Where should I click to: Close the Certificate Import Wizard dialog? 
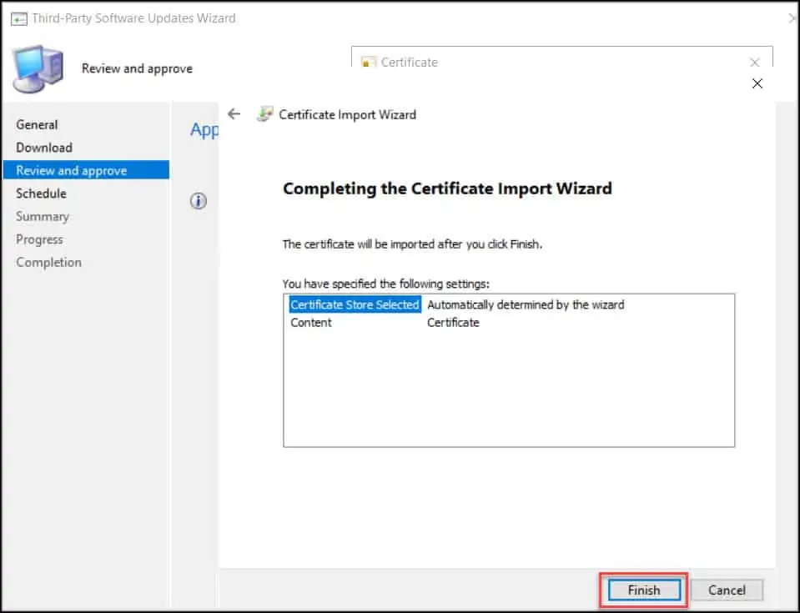[x=757, y=83]
